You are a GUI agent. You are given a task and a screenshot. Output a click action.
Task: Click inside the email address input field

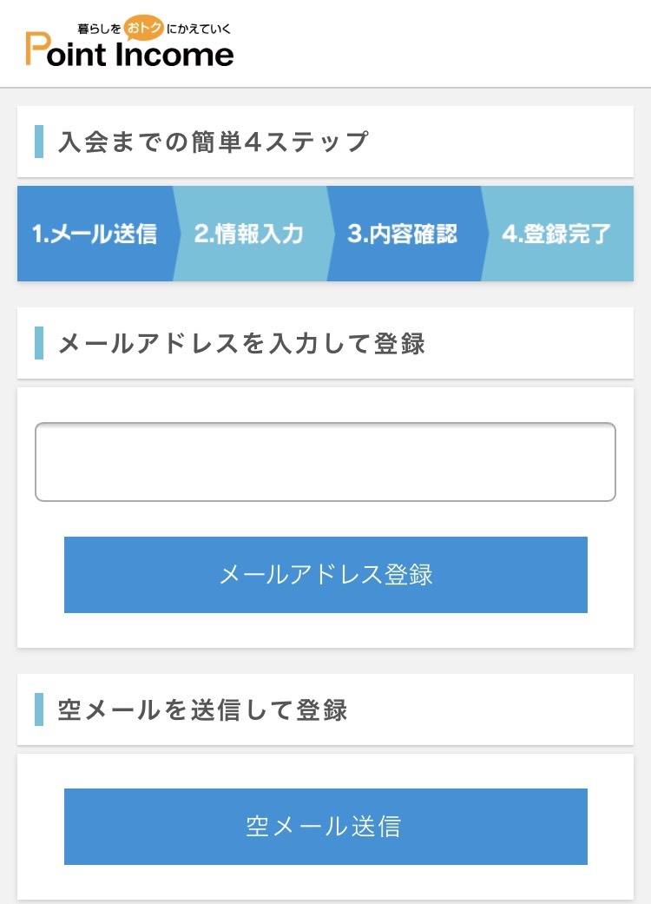(325, 461)
